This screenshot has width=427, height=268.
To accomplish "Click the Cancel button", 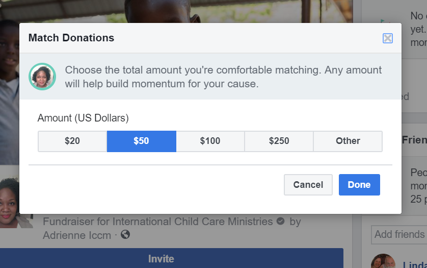I will (308, 185).
